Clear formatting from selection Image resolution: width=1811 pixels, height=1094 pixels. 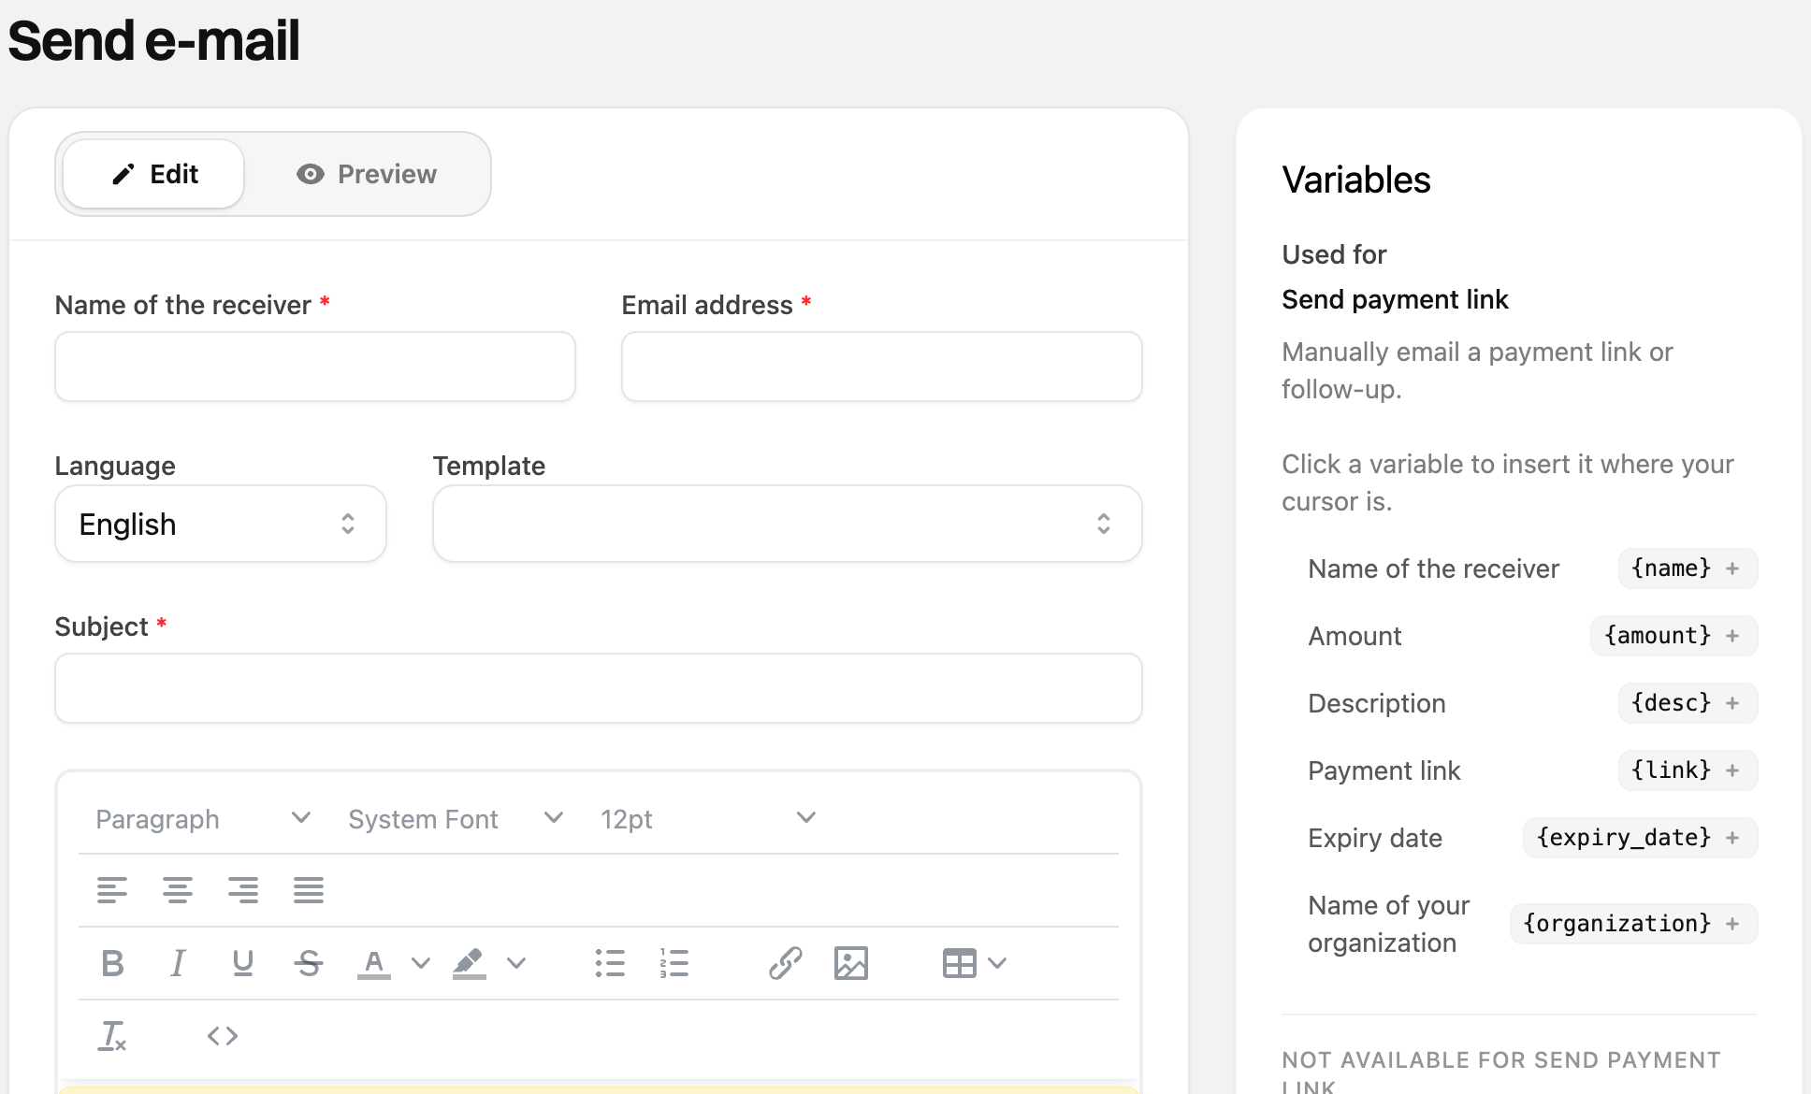pos(112,1036)
